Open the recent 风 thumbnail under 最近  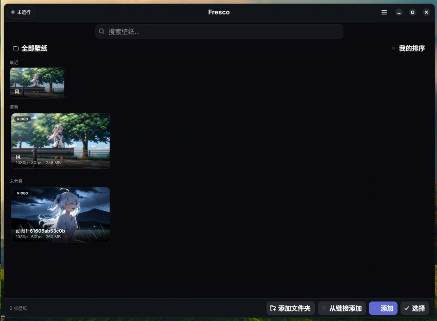click(37, 83)
